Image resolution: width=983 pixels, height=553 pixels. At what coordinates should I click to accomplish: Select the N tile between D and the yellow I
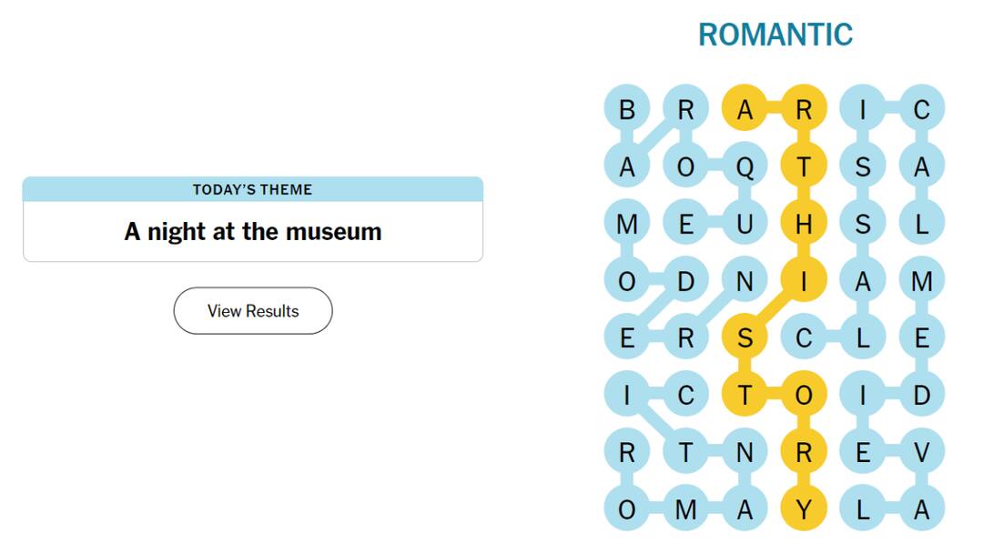745,280
